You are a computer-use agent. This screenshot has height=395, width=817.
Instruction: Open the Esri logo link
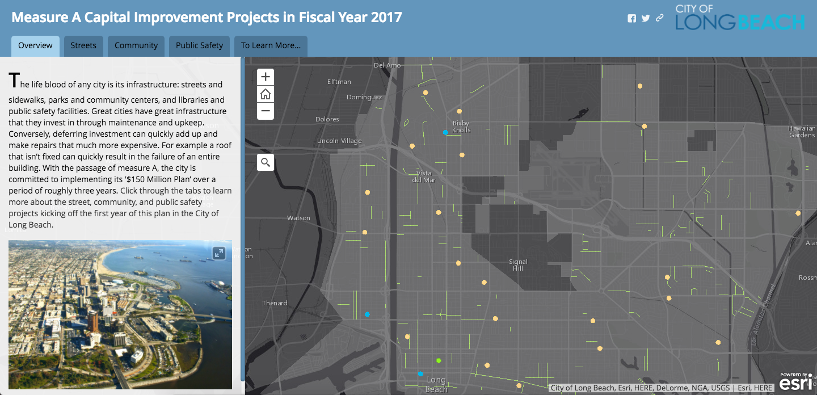tap(795, 383)
